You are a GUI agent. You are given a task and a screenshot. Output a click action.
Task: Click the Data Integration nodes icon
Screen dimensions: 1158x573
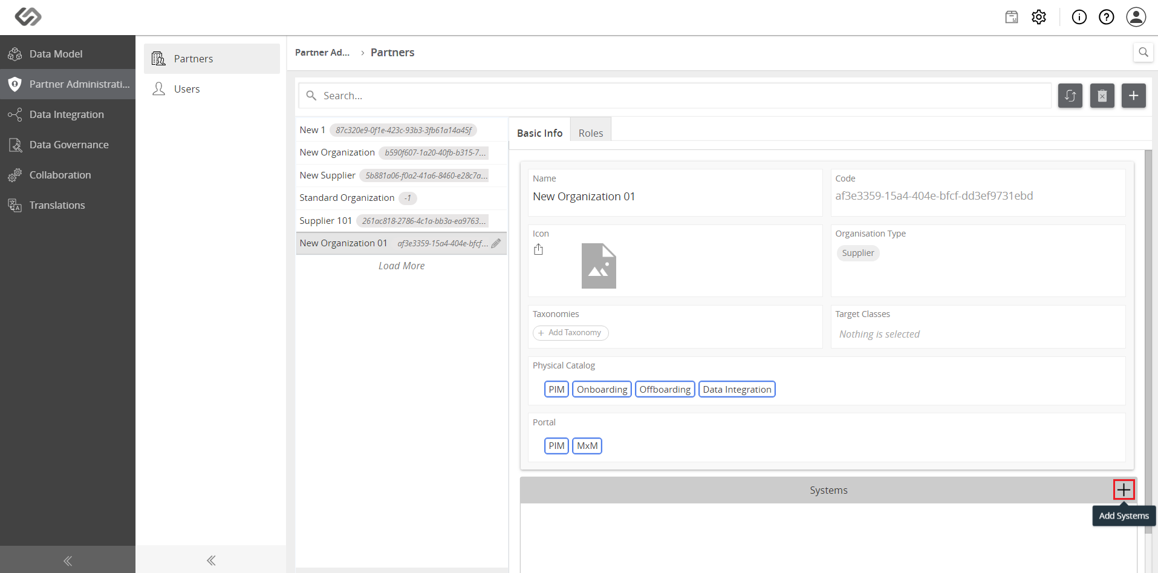coord(15,114)
